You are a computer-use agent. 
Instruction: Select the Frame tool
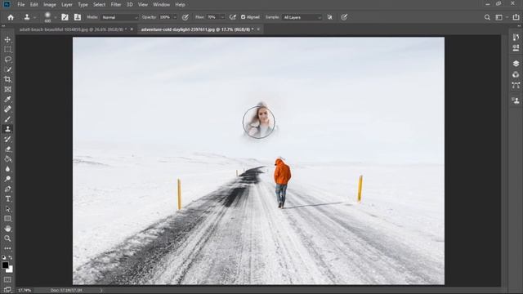7,89
